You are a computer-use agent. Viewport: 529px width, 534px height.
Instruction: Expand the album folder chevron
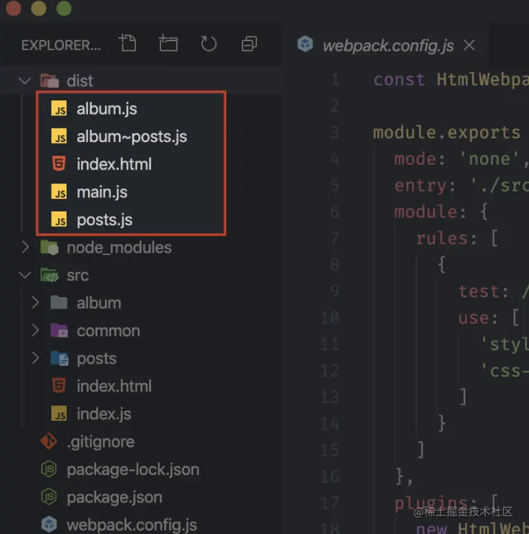point(35,303)
